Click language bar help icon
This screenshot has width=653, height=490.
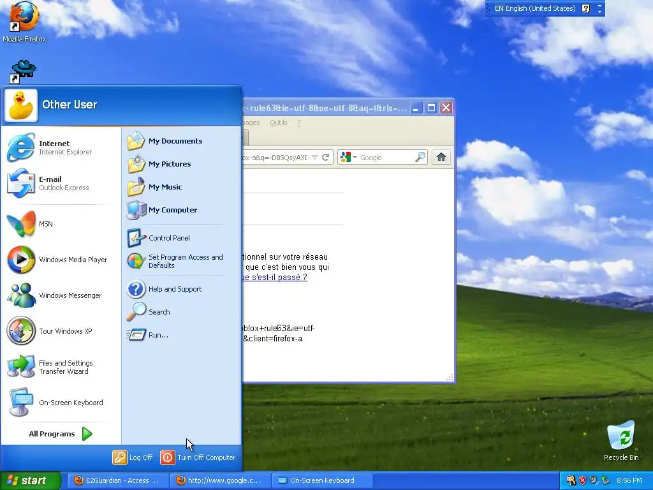[x=585, y=8]
